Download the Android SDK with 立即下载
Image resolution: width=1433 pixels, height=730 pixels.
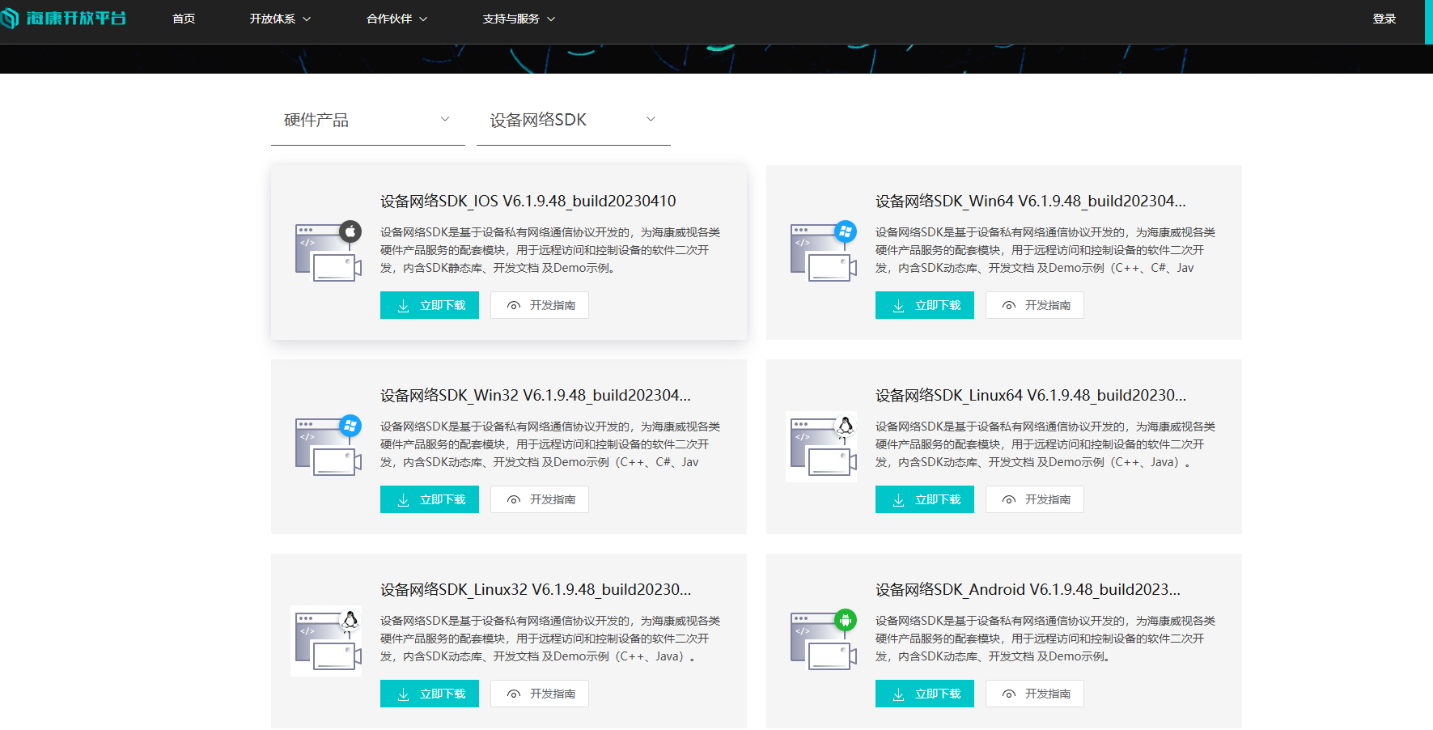(925, 694)
